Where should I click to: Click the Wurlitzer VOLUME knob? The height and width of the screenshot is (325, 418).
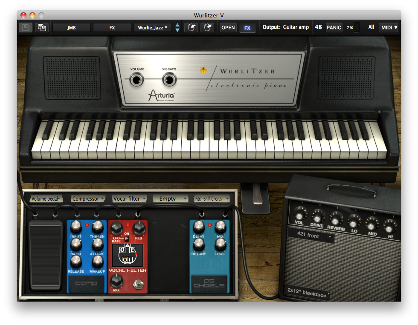tap(136, 80)
